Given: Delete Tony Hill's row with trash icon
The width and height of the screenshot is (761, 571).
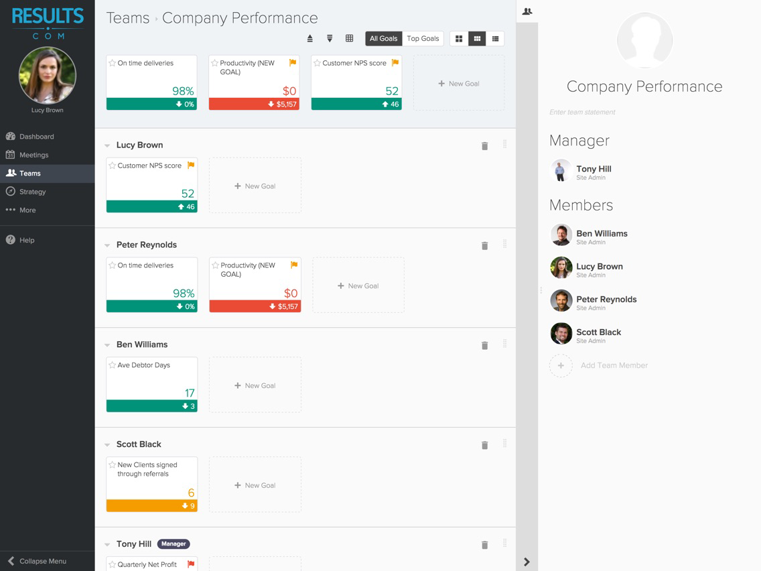Looking at the screenshot, I should pyautogui.click(x=484, y=545).
